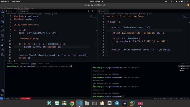Open the Run Code dropdown arrow in the left editor

90,11
